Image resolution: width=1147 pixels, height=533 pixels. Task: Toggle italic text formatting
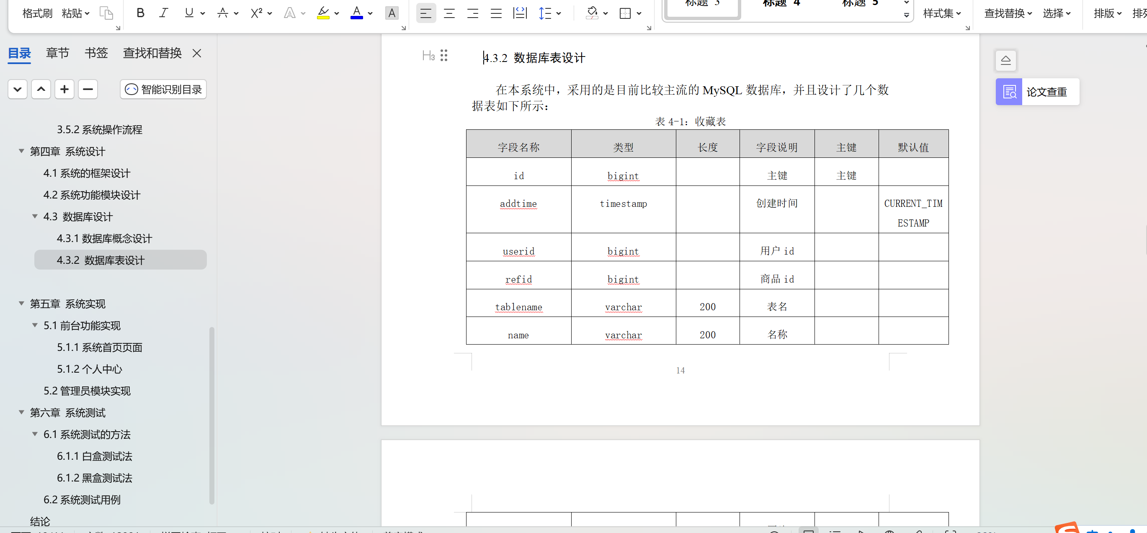point(163,13)
